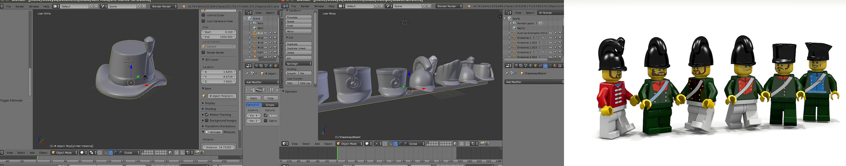Edit View subdivisions value field
The height and width of the screenshot is (166, 846).
click(254, 115)
